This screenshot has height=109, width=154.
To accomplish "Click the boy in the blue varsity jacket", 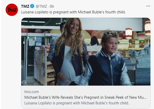I will [106, 59].
